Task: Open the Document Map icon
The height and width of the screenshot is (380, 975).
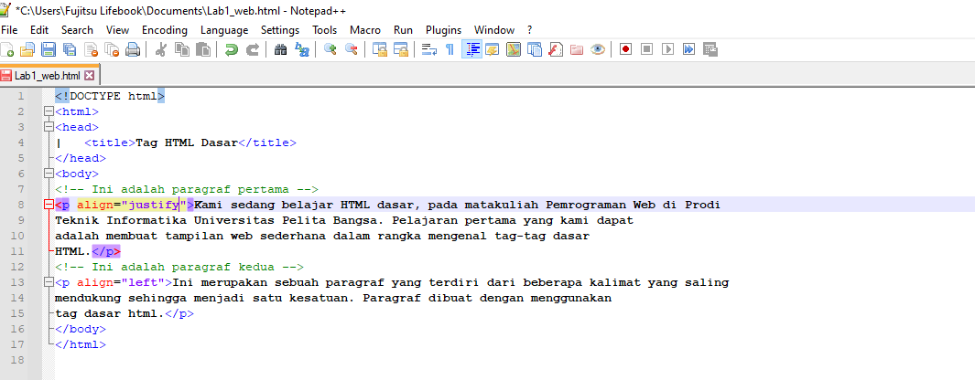Action: coord(514,49)
